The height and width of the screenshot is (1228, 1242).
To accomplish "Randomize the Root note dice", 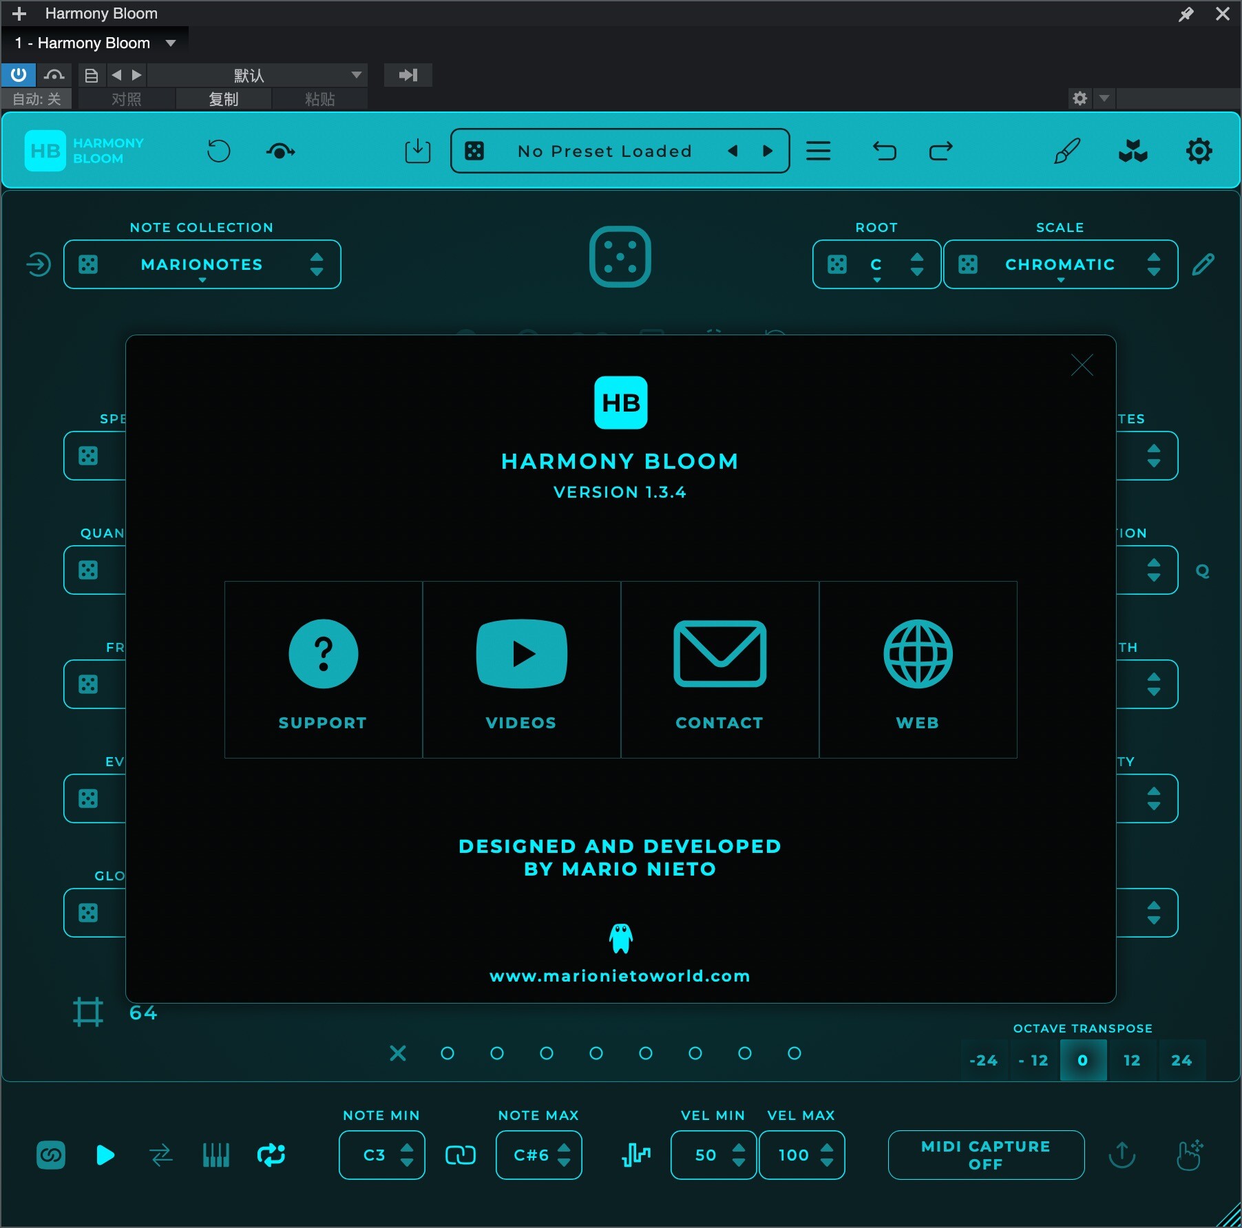I will click(x=837, y=264).
